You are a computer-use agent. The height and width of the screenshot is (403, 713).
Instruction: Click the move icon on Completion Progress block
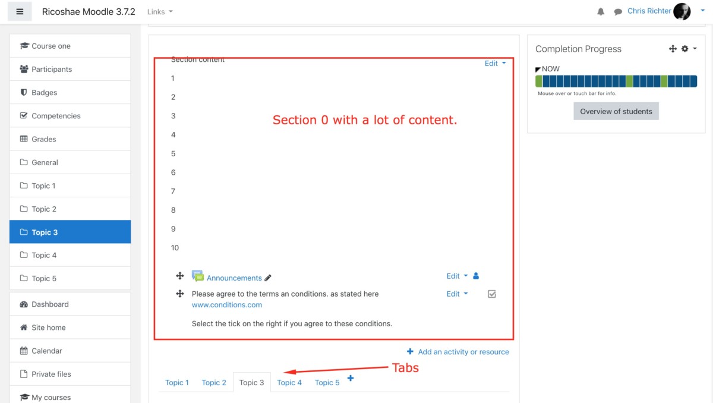(673, 49)
